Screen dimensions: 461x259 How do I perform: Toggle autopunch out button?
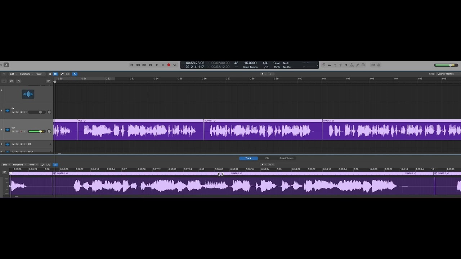point(341,65)
